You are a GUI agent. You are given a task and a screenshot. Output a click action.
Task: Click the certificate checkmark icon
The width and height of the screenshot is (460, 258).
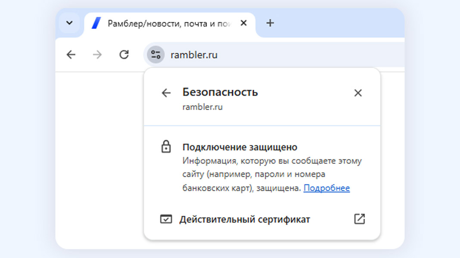click(166, 219)
